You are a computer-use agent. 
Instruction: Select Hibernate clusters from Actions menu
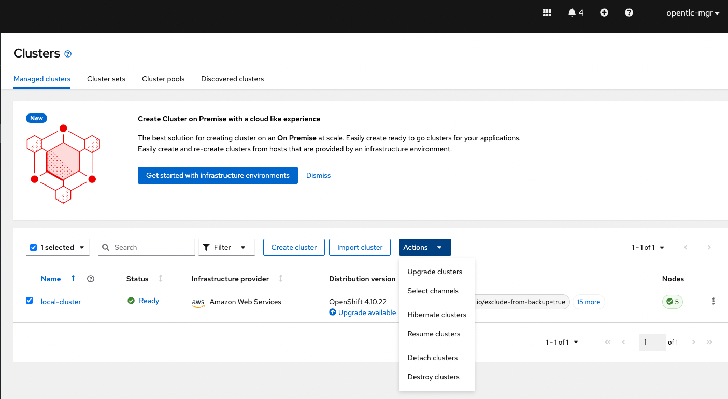pos(436,315)
